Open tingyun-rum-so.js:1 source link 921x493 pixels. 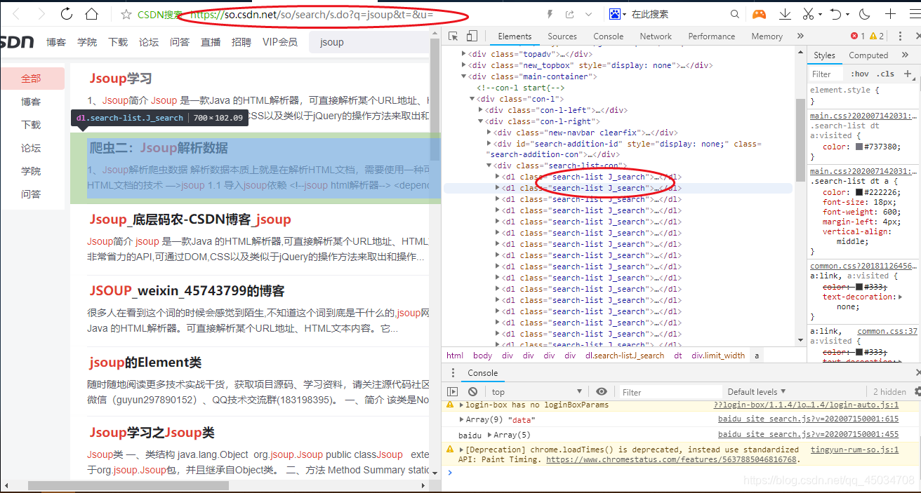pos(854,450)
